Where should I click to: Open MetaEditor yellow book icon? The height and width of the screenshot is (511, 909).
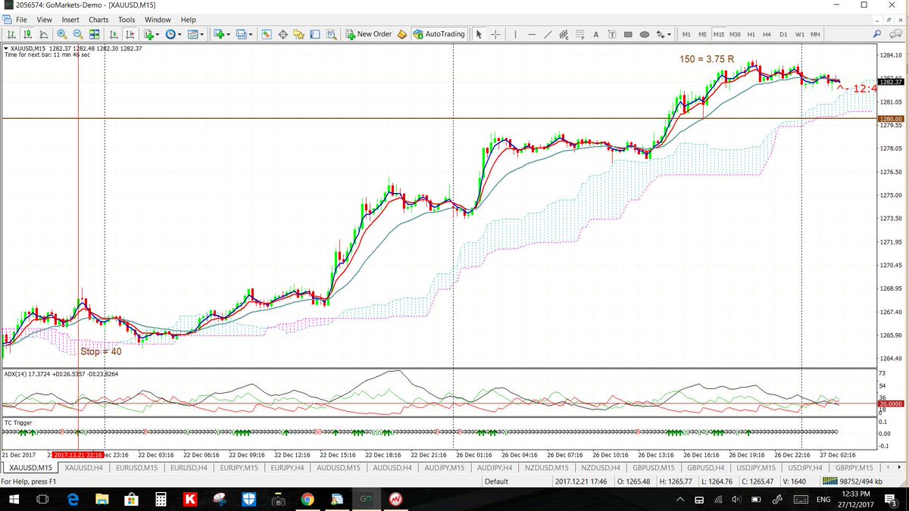[x=401, y=34]
